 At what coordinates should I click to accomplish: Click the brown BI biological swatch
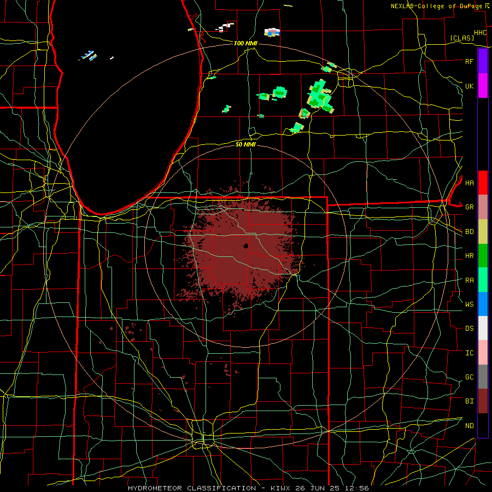[x=483, y=401]
